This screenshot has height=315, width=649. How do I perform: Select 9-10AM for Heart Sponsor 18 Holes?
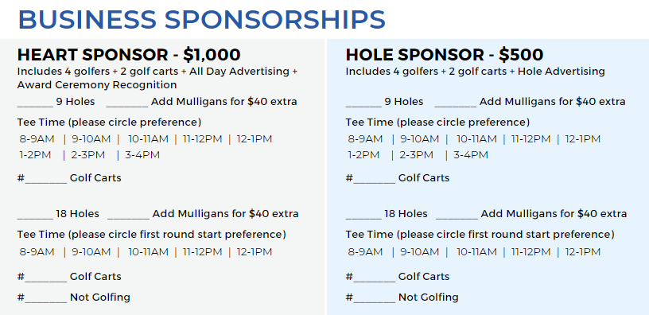click(91, 251)
